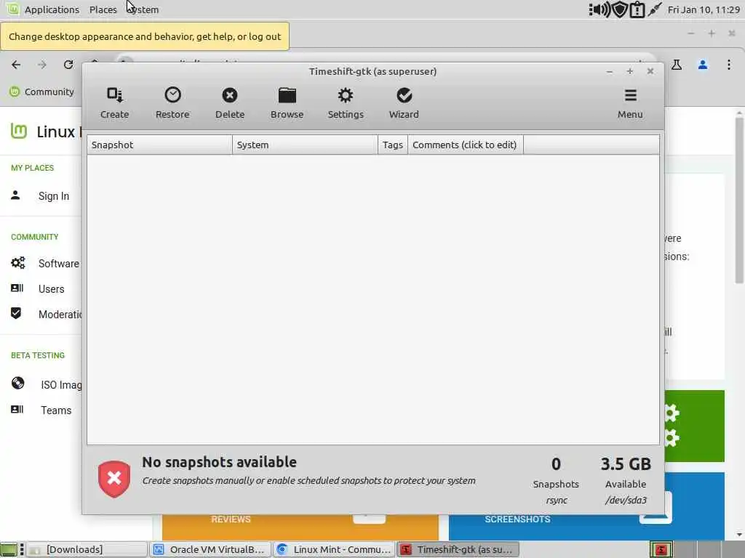Click the show desktop icon in bottom panel
Viewport: 745px width, 558px height.
tap(9, 549)
